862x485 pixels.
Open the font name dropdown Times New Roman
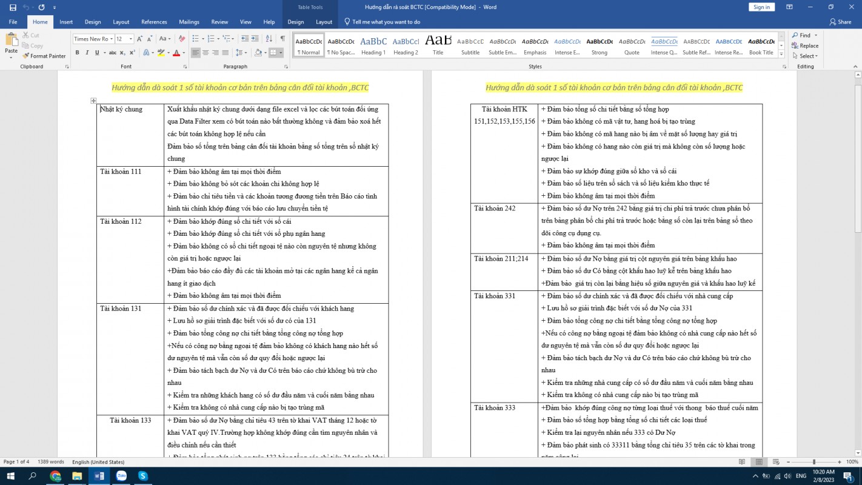[93, 39]
